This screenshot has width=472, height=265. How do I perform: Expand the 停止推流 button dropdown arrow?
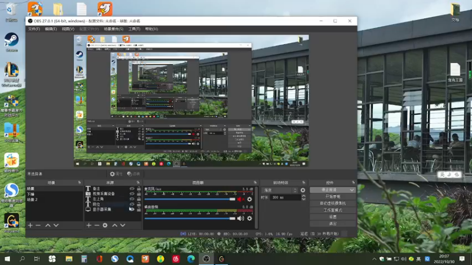pos(352,190)
